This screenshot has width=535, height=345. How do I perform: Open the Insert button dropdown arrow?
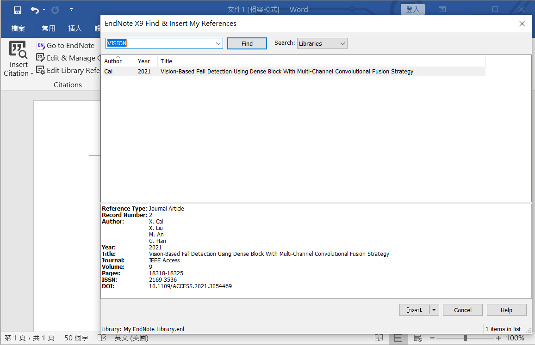434,310
